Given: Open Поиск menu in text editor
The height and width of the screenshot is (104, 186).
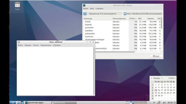Looking at the screenshot, I should [36, 45].
